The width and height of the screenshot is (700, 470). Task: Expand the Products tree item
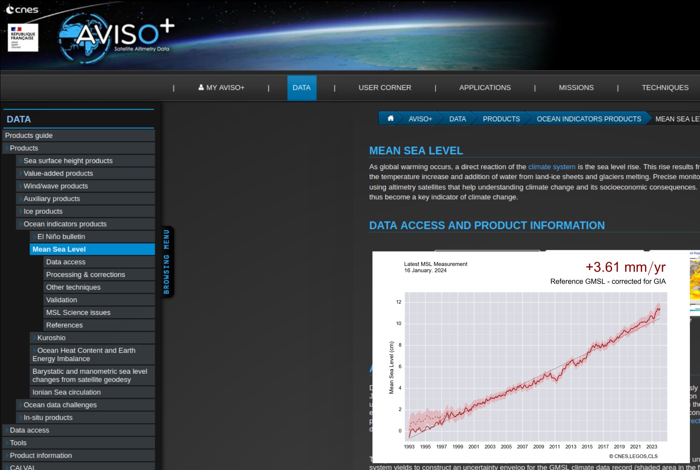tap(79, 148)
